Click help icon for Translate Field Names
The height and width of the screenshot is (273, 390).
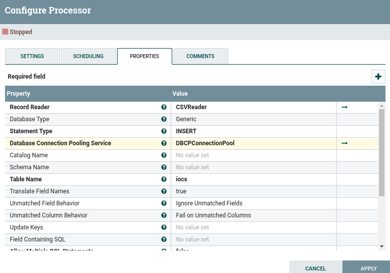(x=164, y=191)
